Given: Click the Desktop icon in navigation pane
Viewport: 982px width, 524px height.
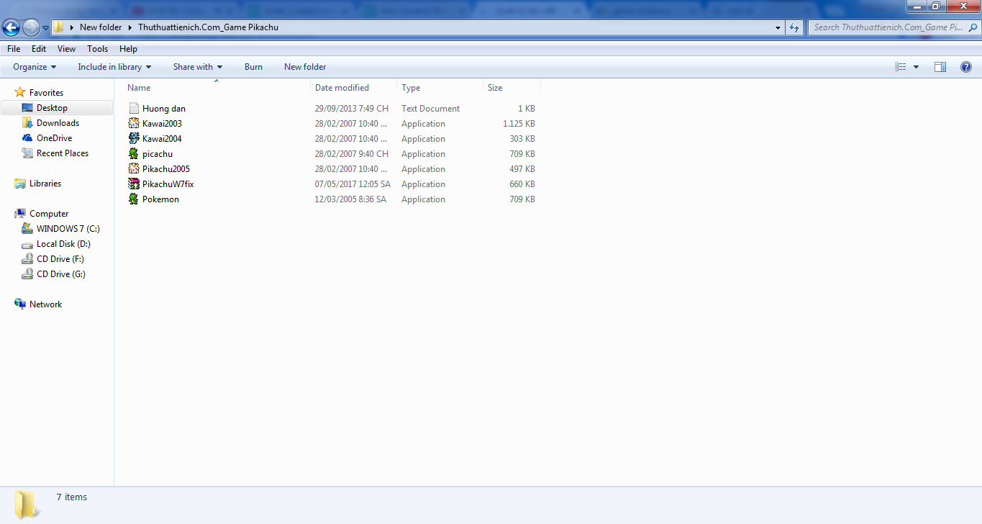Looking at the screenshot, I should point(27,108).
